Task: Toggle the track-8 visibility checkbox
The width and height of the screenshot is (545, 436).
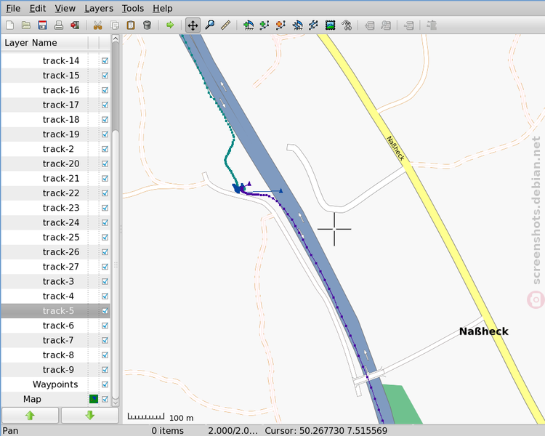Action: 105,355
